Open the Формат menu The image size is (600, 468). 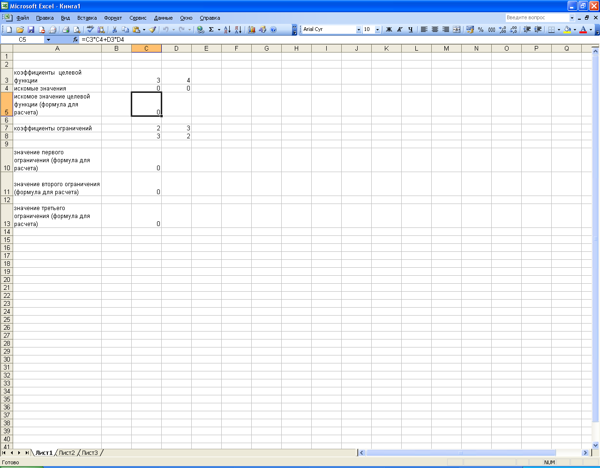[x=113, y=18]
